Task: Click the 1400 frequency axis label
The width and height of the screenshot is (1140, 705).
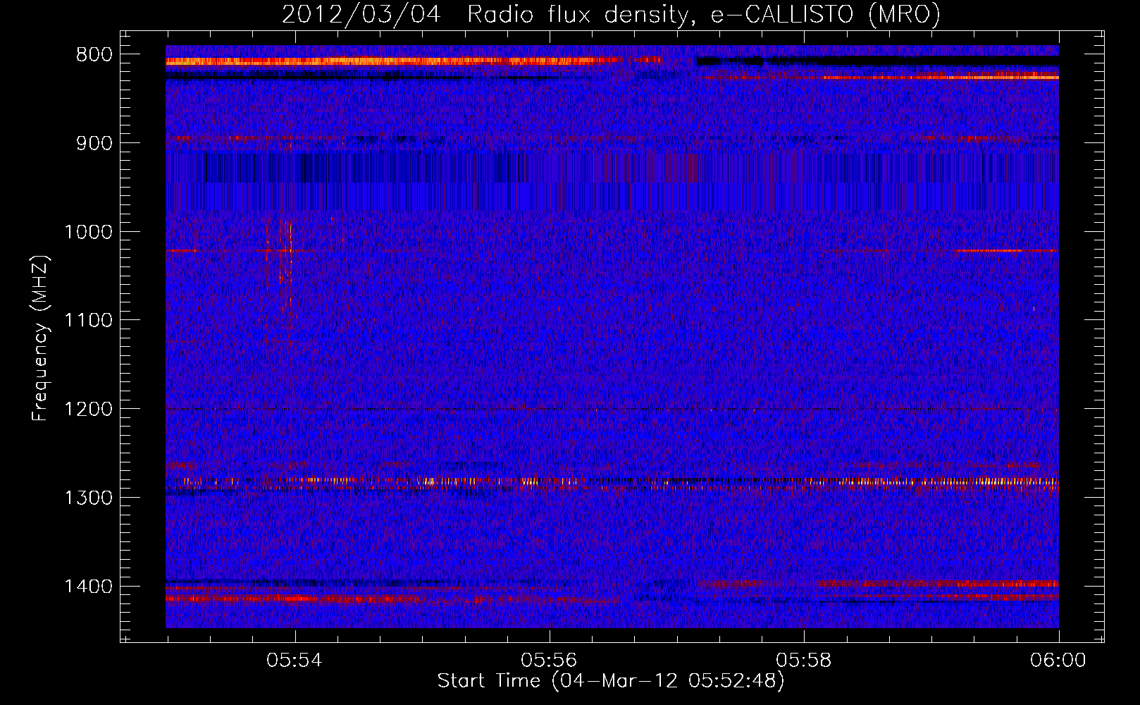Action: 88,587
